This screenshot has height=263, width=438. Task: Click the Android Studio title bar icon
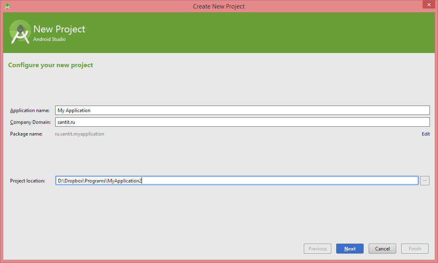coord(8,6)
